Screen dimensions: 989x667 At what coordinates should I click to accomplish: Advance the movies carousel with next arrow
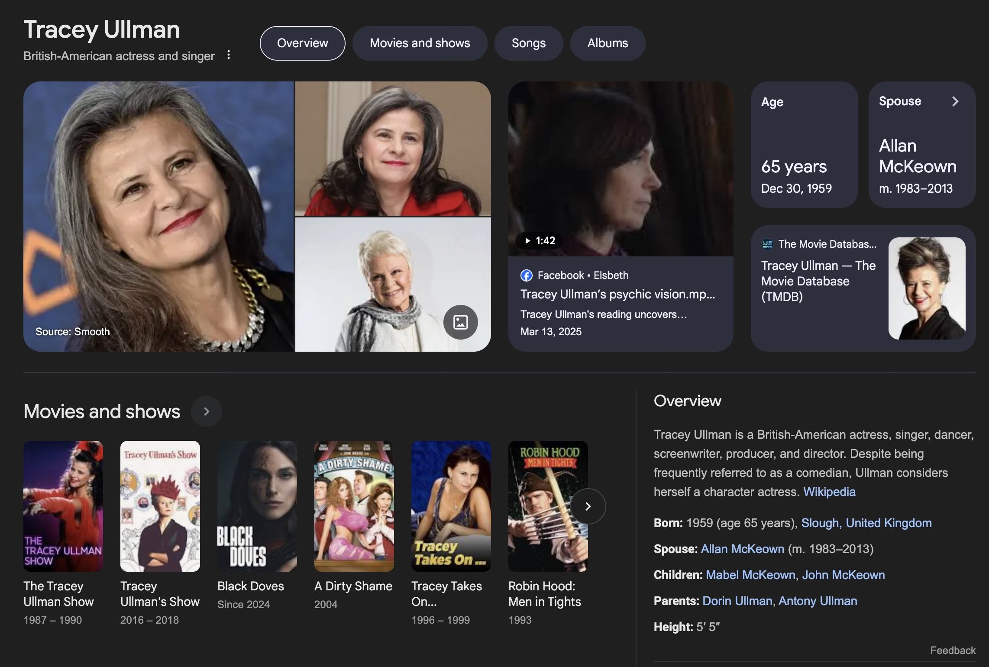tap(588, 506)
